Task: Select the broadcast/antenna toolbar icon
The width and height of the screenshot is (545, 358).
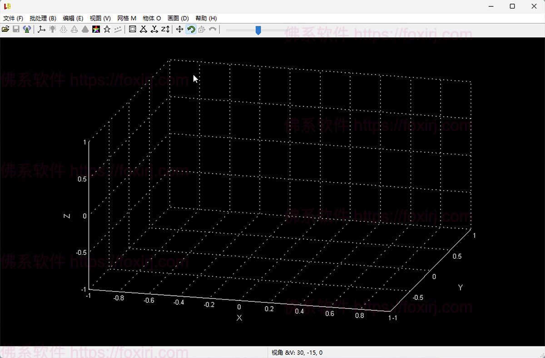Action: click(26, 29)
